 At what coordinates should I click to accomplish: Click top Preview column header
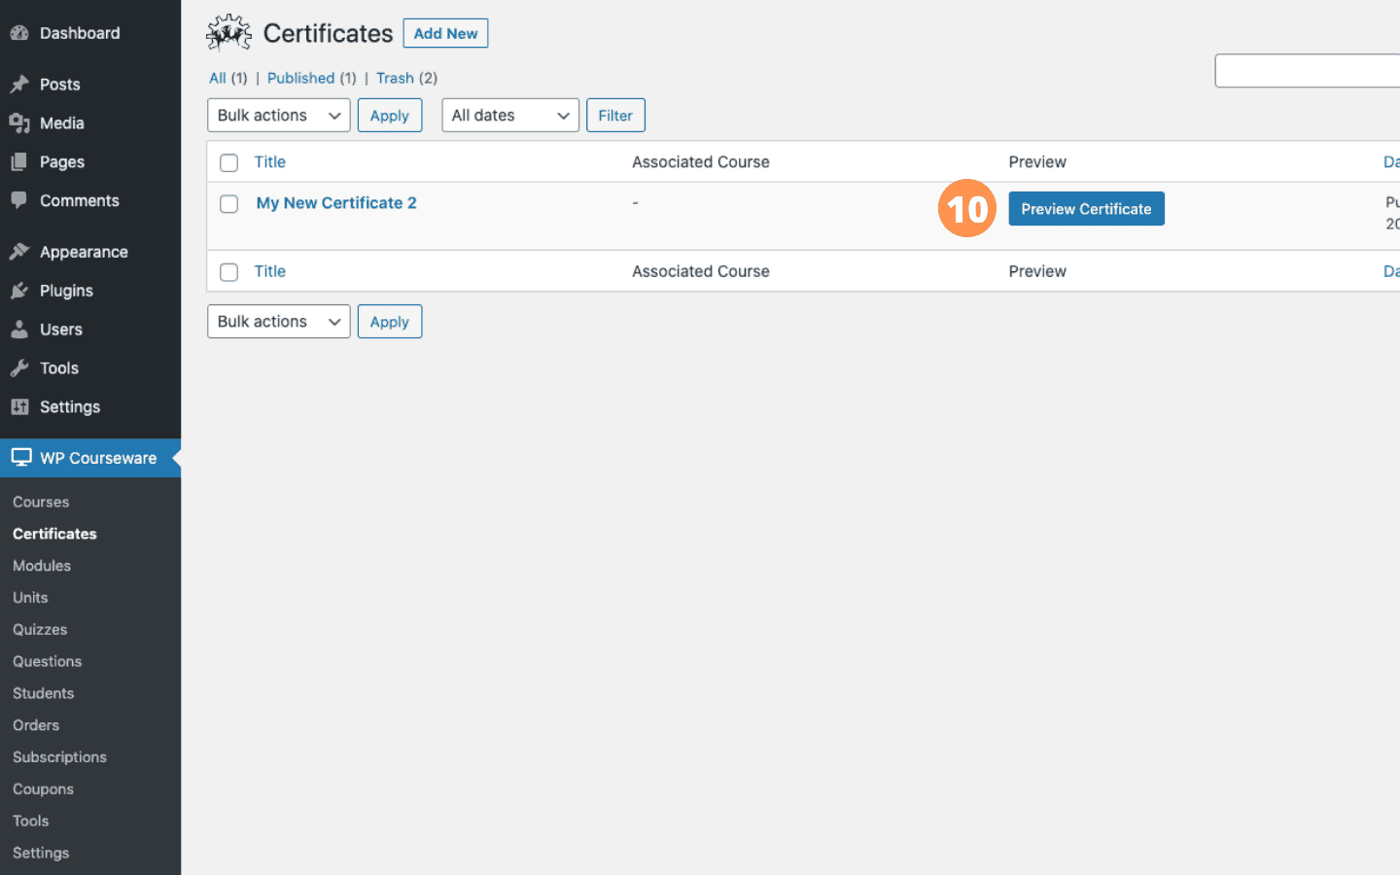(1037, 162)
